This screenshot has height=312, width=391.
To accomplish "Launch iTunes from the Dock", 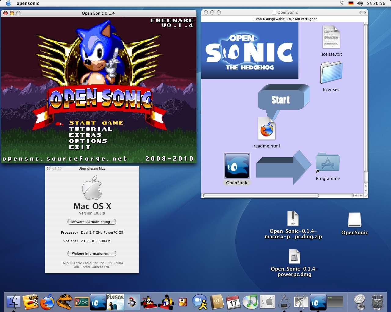I will [x=250, y=302].
